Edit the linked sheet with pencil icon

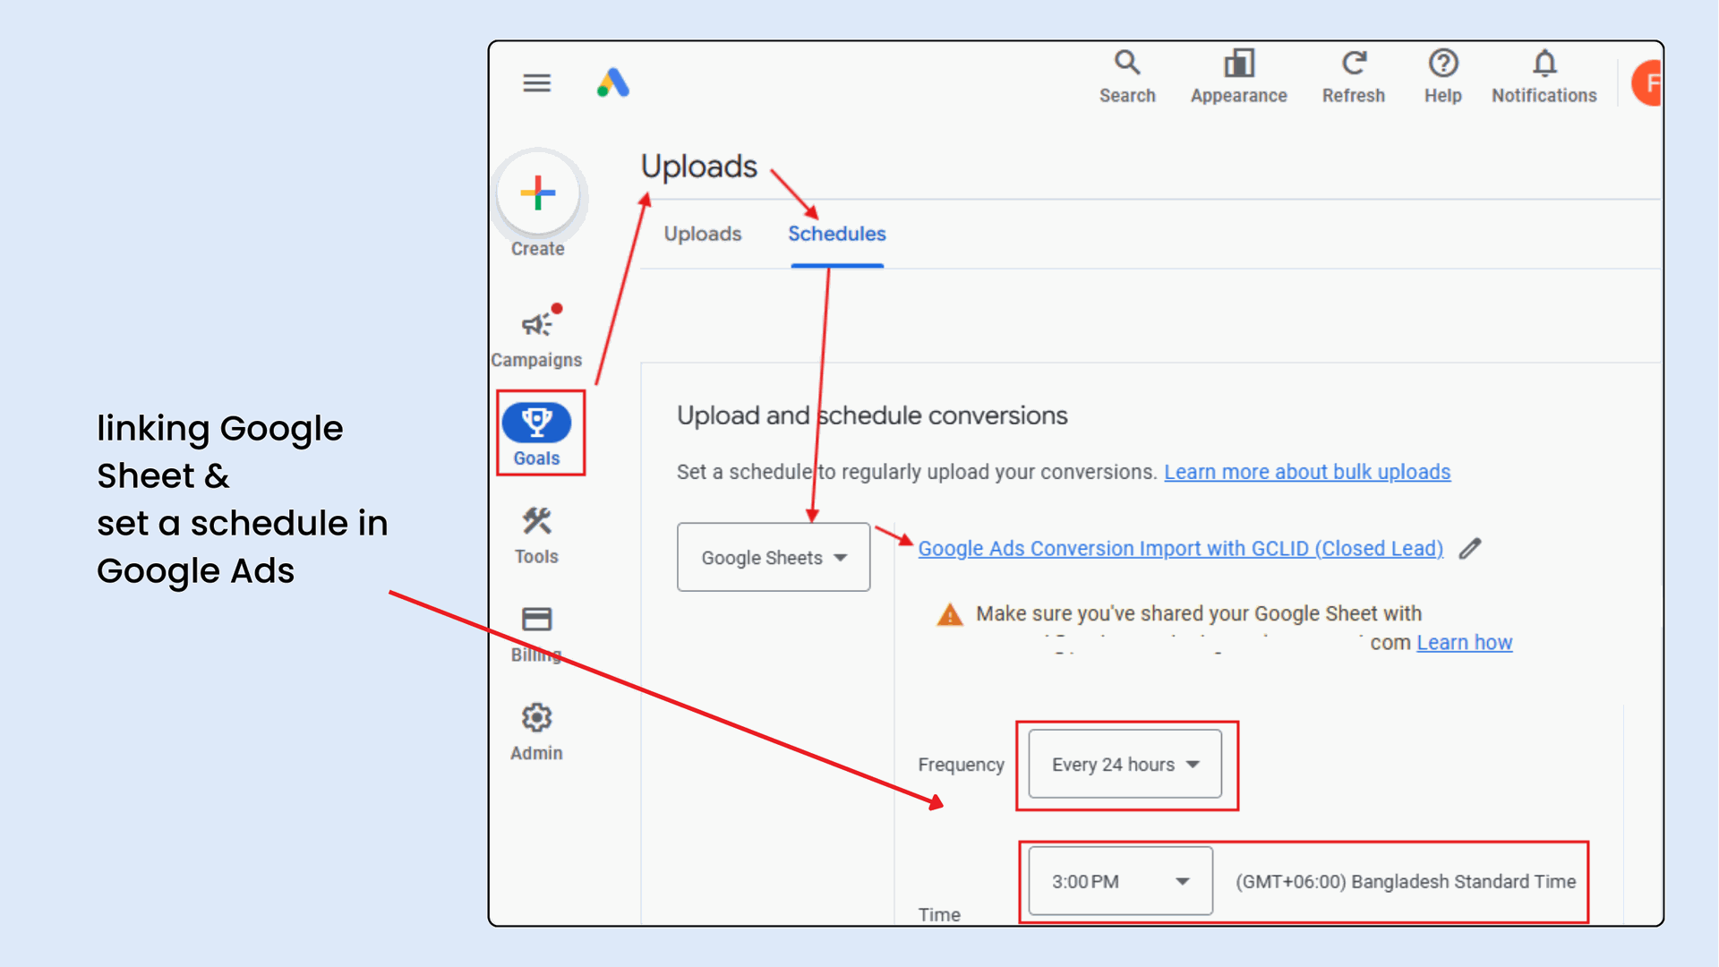(x=1470, y=549)
